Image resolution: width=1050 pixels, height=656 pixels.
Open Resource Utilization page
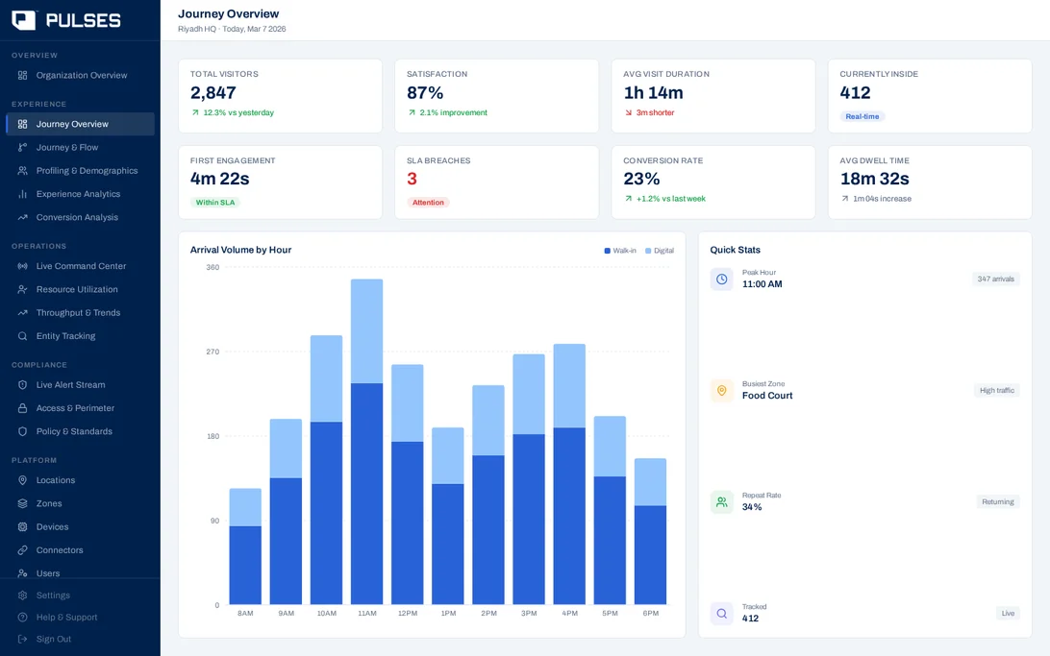click(81, 289)
